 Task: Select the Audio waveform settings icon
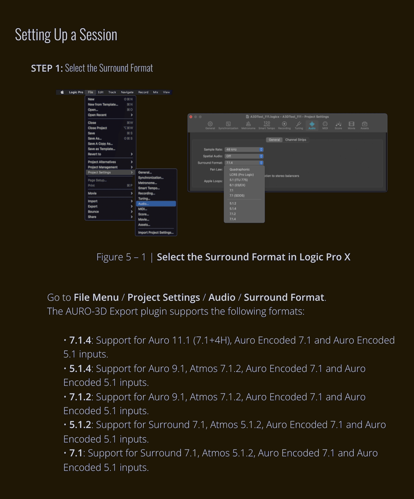312,125
